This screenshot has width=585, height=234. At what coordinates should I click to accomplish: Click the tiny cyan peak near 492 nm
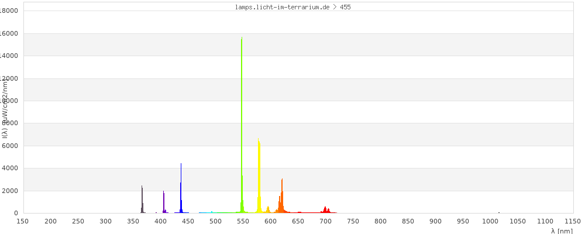[x=211, y=212]
